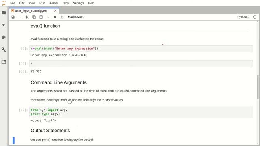Open the Settings menu
The width and height of the screenshot is (260, 146).
(x=78, y=3)
